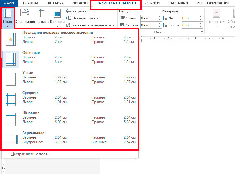Viewport: 235px width, 174px height.
Task: Increase the После spacing with up arrow
Action: pyautogui.click(x=200, y=23)
